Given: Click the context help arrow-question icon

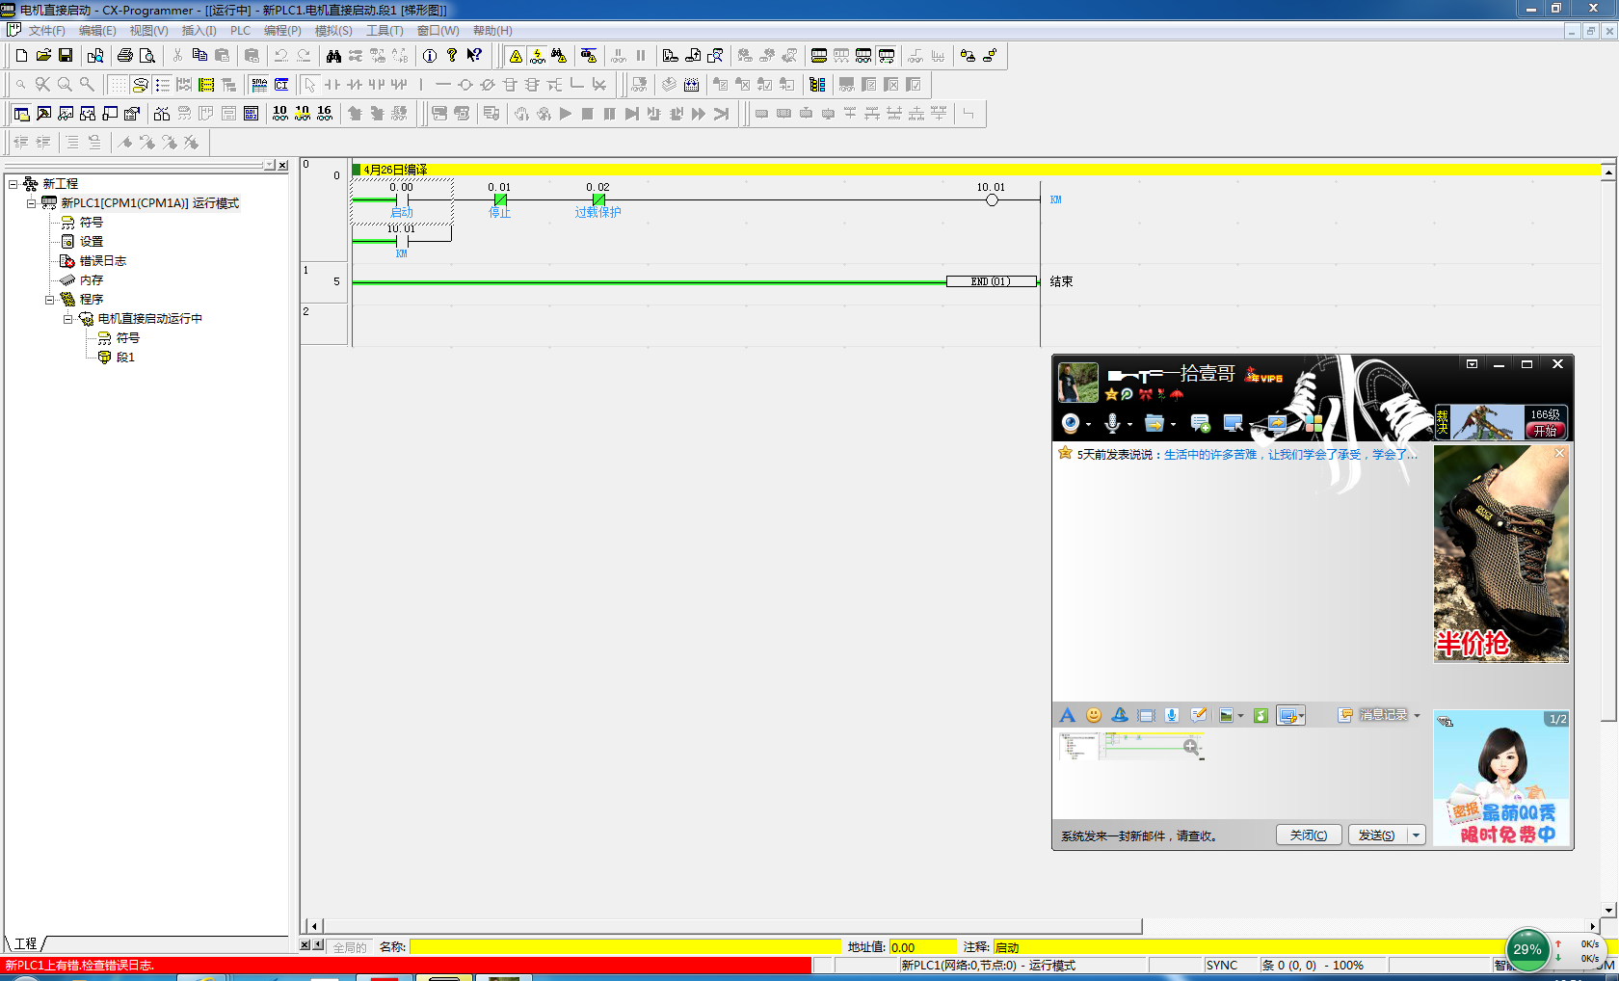Looking at the screenshot, I should [x=474, y=56].
